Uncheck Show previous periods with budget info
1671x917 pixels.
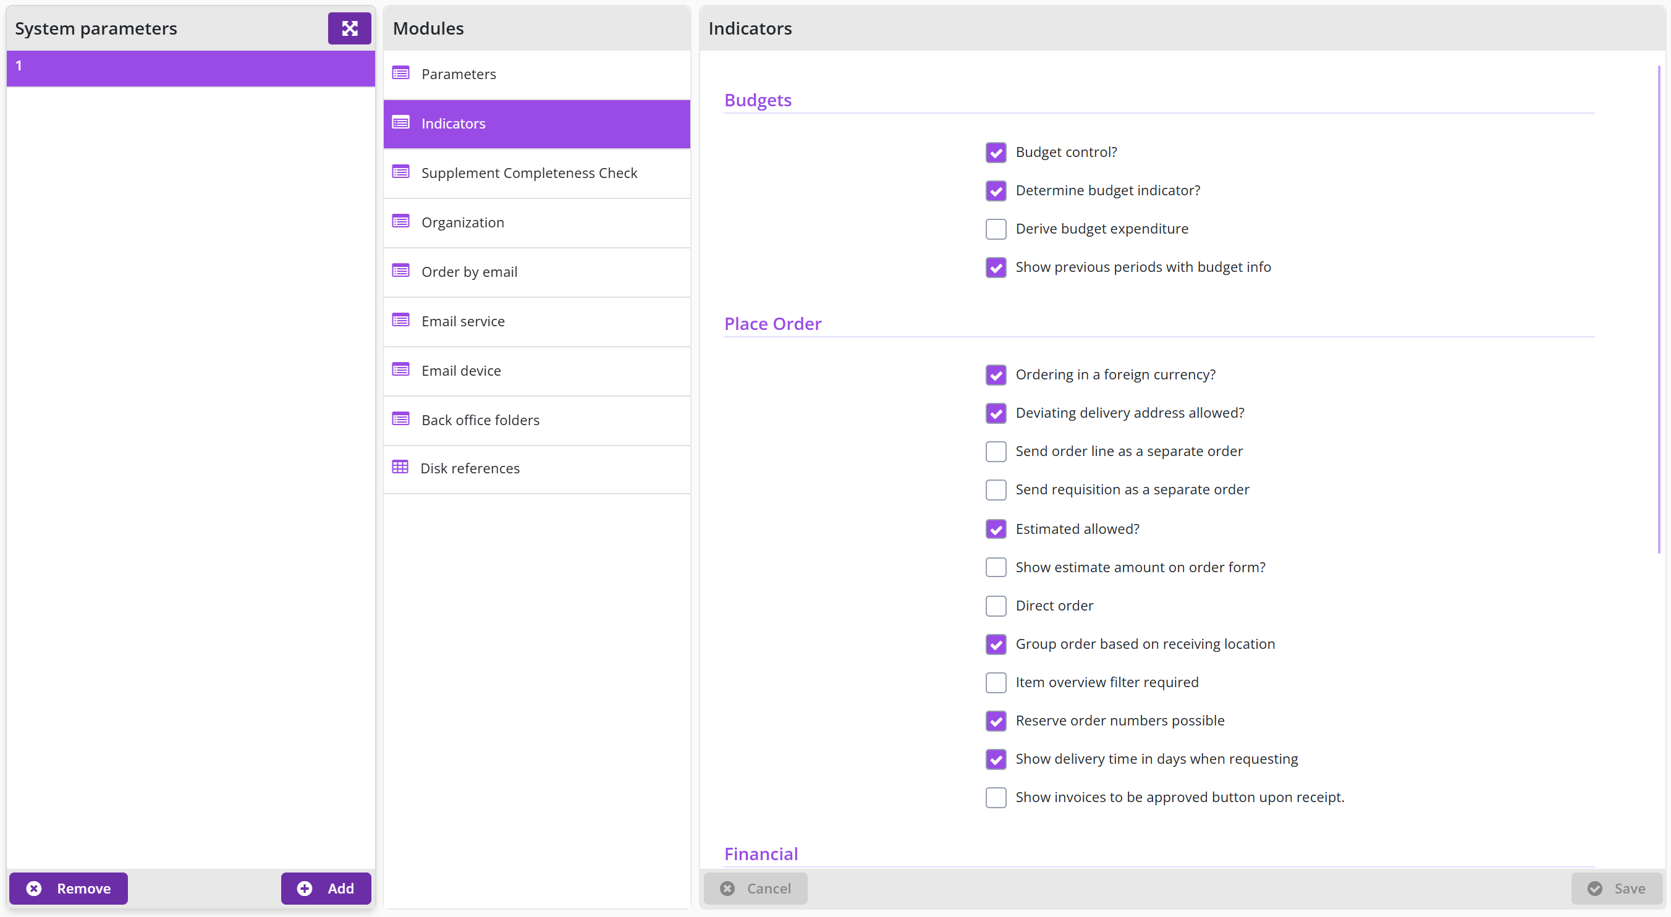[x=996, y=267]
